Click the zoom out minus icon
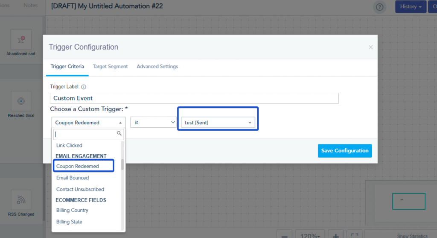This screenshot has width=437, height=238. pos(284,235)
